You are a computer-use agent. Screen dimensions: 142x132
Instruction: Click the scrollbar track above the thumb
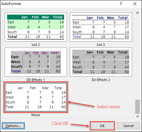pyautogui.click(x=137, y=57)
